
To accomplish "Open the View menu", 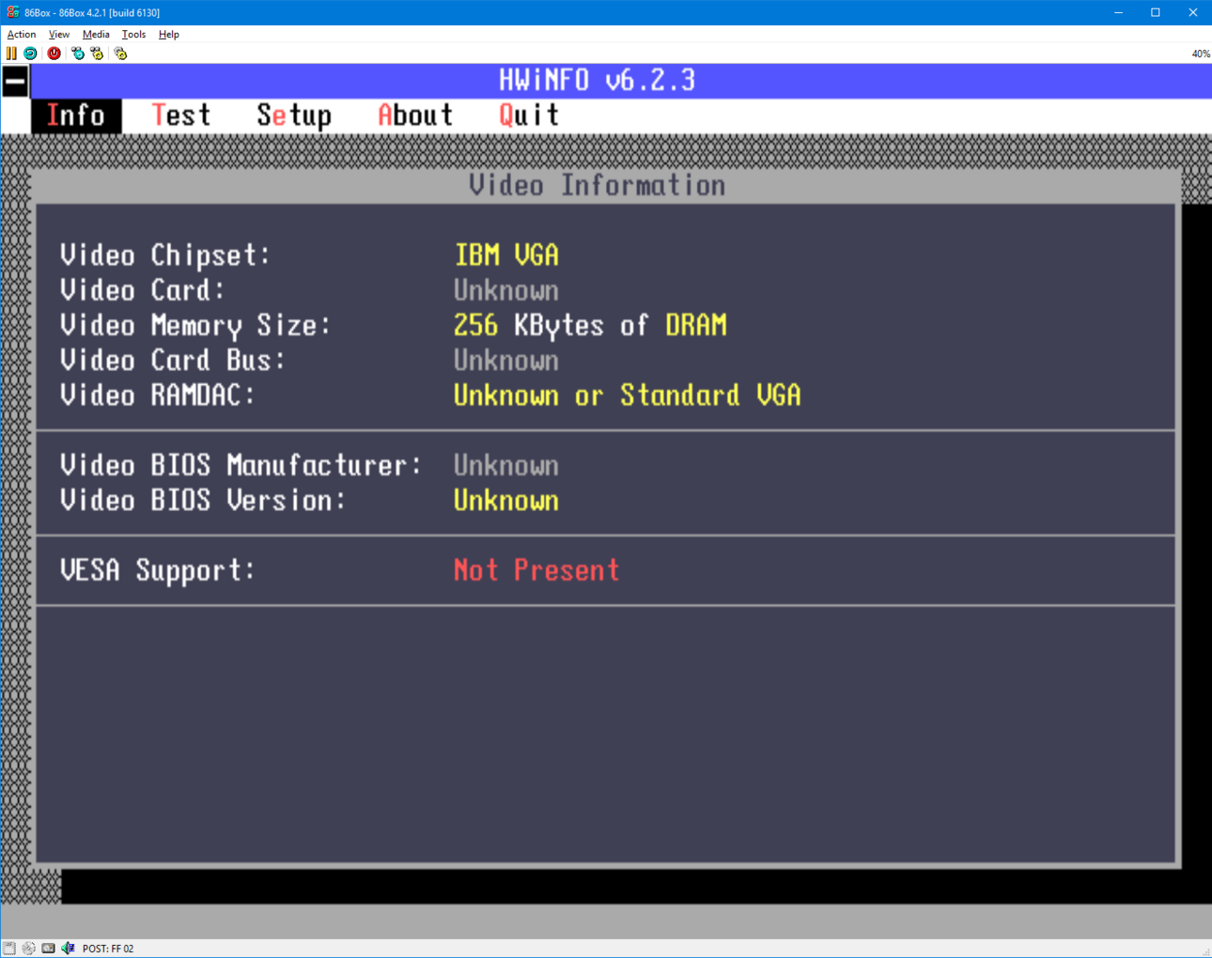I will tap(59, 35).
